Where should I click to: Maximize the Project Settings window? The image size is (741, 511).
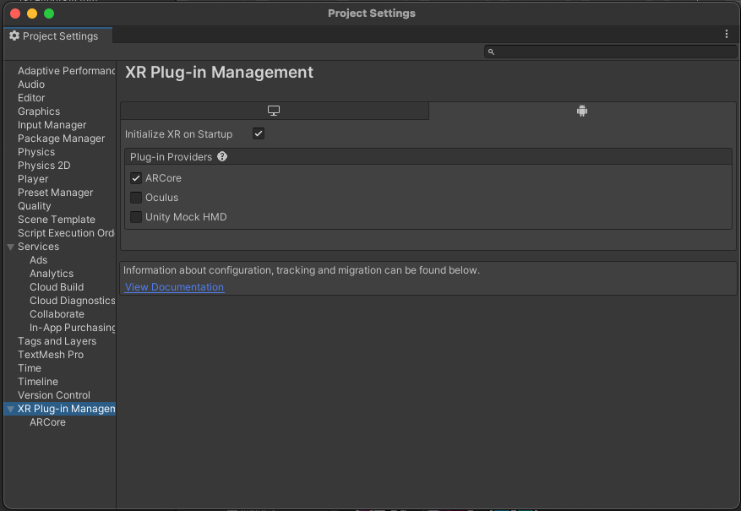49,14
